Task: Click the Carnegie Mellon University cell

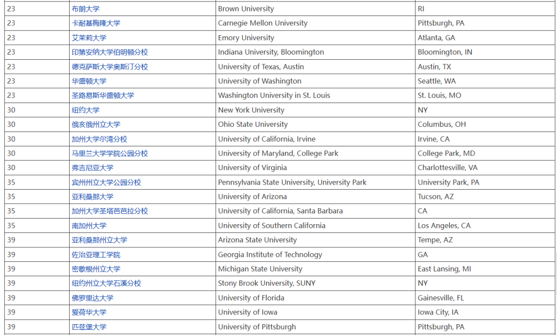Action: (316, 23)
